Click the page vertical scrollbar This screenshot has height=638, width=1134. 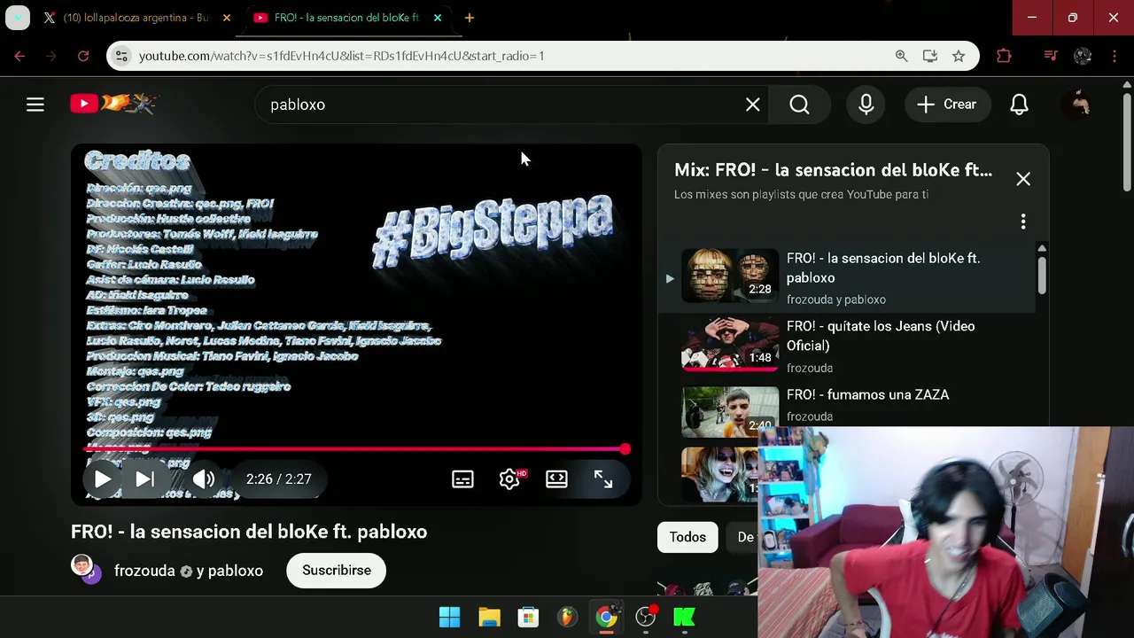point(1127,142)
